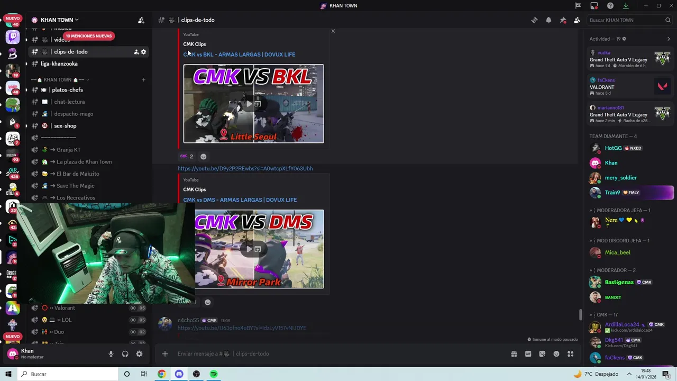Open CMK vs DMS ARMAS LARGAS video title
677x381 pixels.
240,200
